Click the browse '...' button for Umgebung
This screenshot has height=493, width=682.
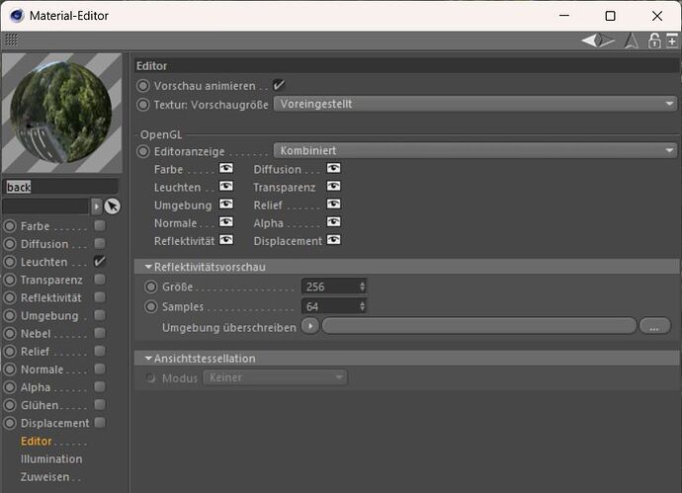coord(654,326)
